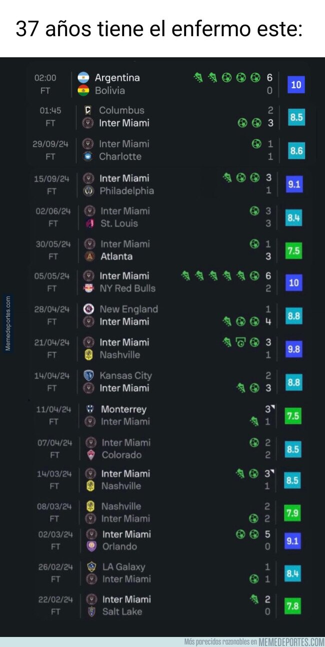The width and height of the screenshot is (325, 647).
Task: Click the Nashville logo in the 21/04/24 match
Action: 88,355
